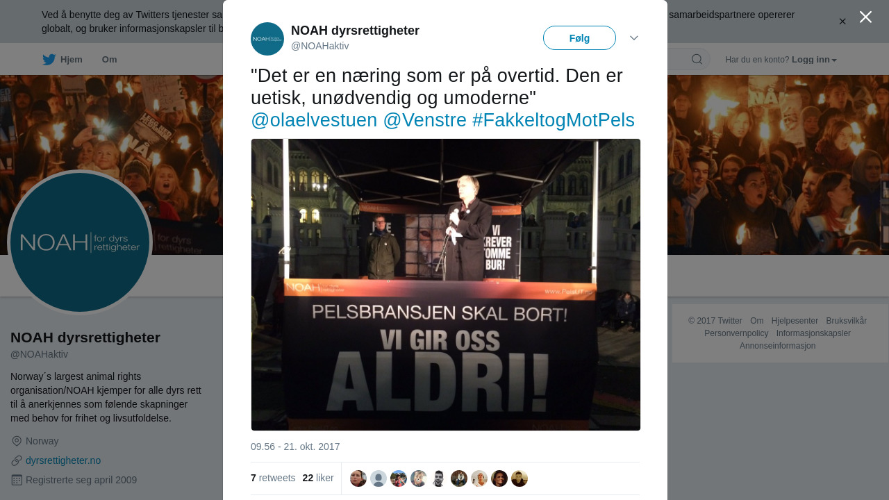Click the search magnifier icon

[697, 59]
